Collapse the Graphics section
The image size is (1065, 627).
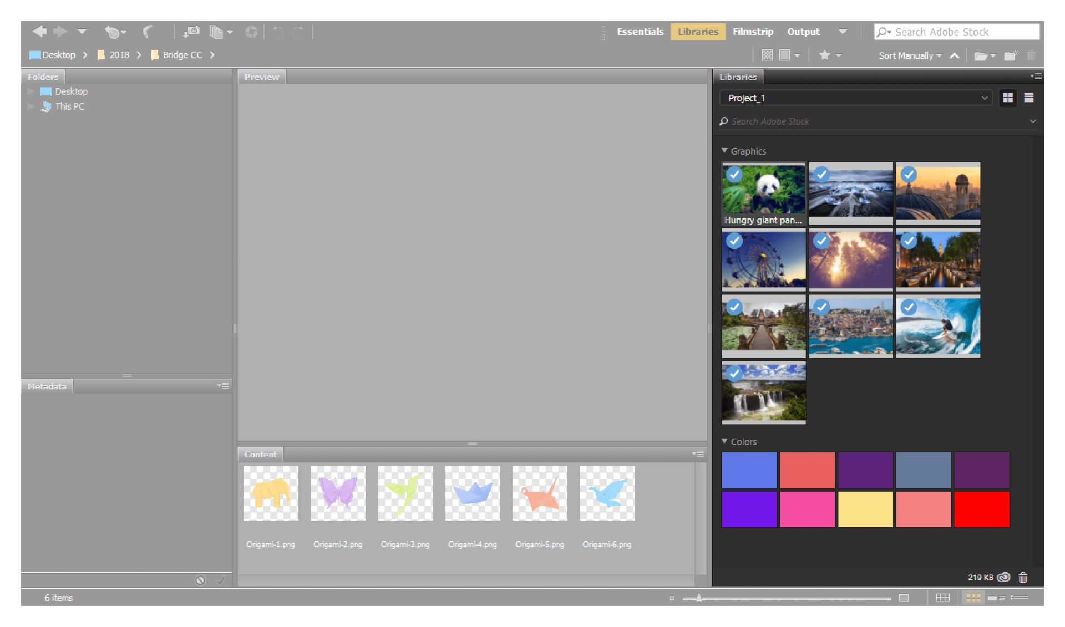click(724, 151)
